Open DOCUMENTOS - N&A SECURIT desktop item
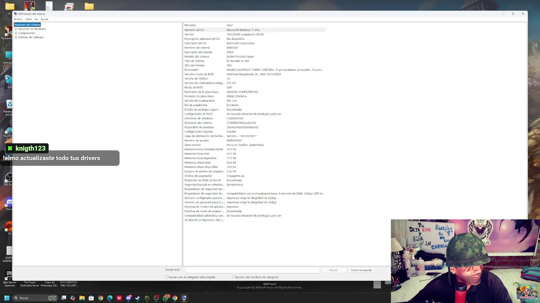This screenshot has height=303, width=540. [69, 284]
